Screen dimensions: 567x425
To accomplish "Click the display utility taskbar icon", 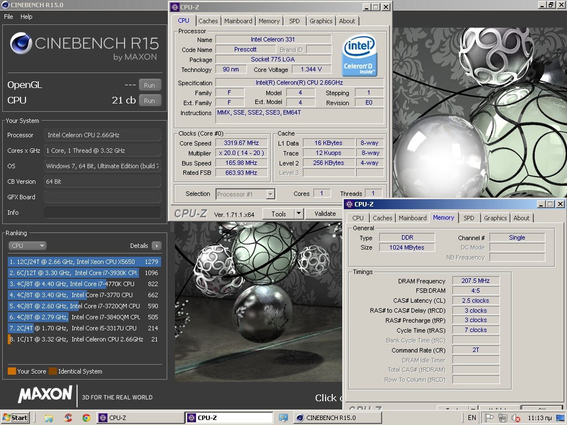I will [x=283, y=418].
